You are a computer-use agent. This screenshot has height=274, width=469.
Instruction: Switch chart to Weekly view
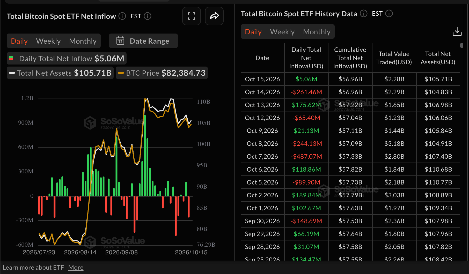click(48, 41)
